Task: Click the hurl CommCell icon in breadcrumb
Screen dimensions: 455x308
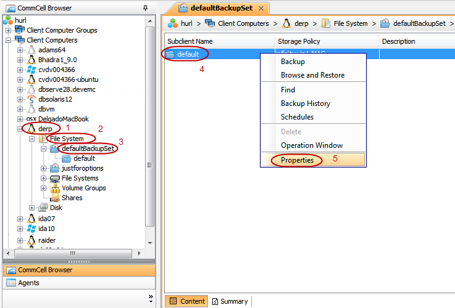Action: pos(173,23)
